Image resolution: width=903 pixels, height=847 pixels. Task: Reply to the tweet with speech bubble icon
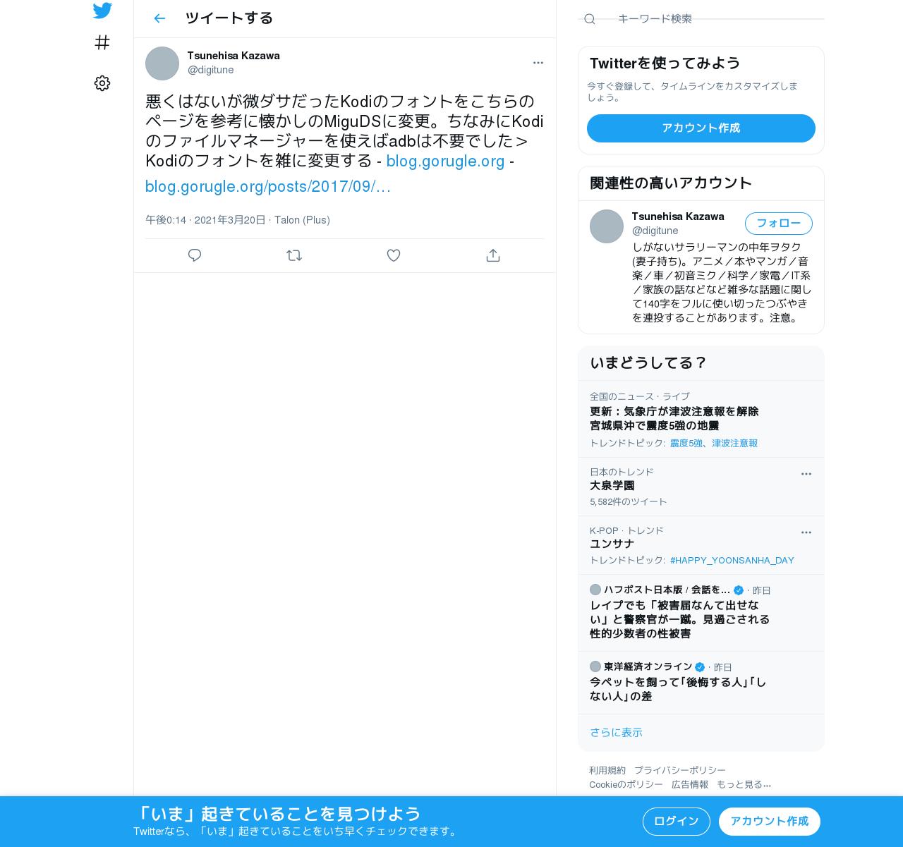click(x=195, y=255)
